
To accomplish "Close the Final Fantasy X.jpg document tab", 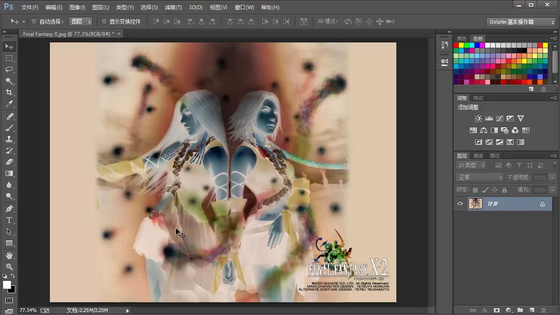I will pyautogui.click(x=119, y=34).
